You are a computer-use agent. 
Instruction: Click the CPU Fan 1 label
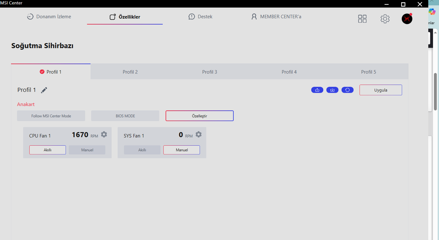point(40,136)
